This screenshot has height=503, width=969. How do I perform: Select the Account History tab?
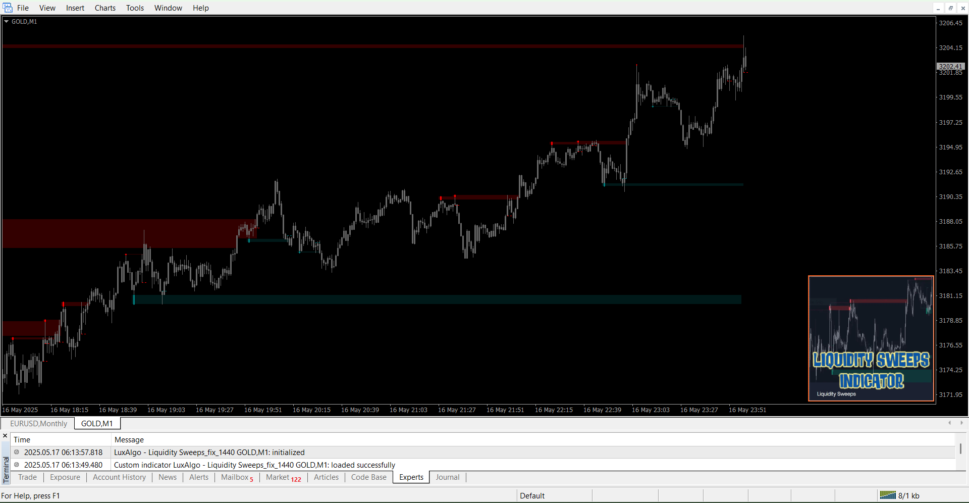click(x=119, y=477)
